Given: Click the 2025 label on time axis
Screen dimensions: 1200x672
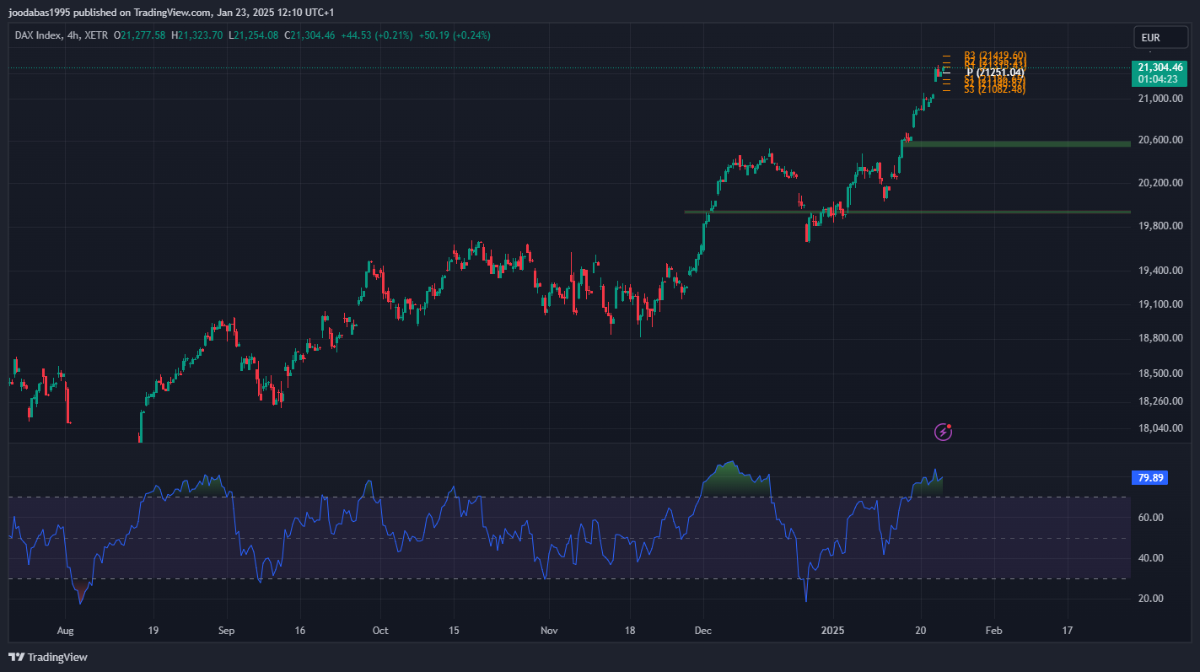Looking at the screenshot, I should [x=833, y=630].
